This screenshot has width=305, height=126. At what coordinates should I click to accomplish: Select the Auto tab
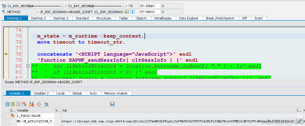(x=93, y=93)
